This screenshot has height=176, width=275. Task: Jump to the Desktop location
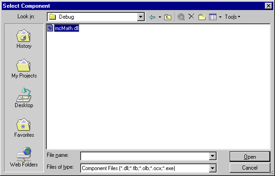point(24,98)
